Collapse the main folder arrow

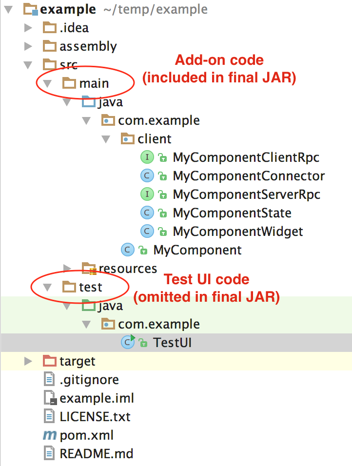pyautogui.click(x=47, y=83)
